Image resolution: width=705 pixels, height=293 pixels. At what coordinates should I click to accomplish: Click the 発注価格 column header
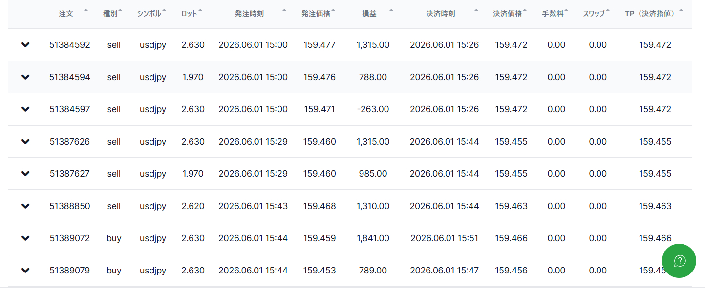(316, 14)
